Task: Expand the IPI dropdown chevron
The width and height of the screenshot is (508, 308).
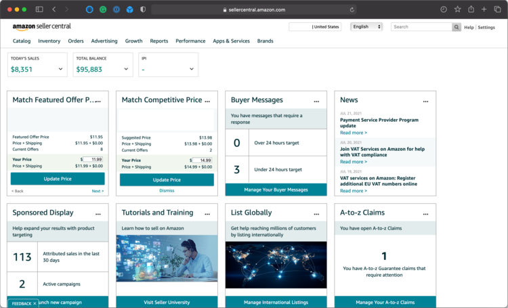Action: point(192,69)
